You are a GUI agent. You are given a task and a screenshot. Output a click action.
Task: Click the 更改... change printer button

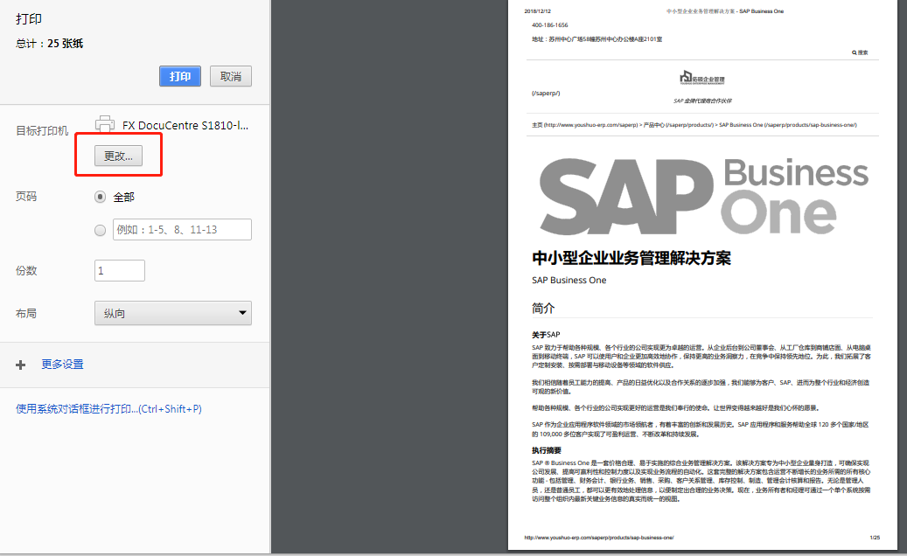(x=119, y=156)
